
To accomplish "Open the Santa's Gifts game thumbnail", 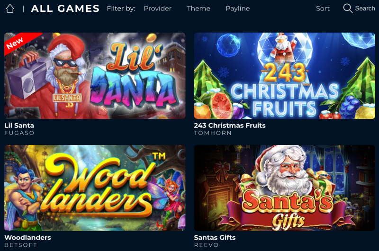I will [285, 188].
